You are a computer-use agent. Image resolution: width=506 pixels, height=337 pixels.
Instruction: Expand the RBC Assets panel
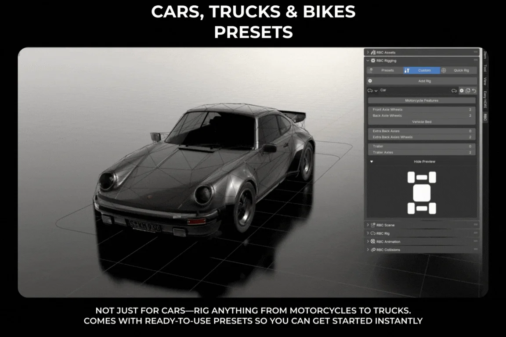[368, 52]
